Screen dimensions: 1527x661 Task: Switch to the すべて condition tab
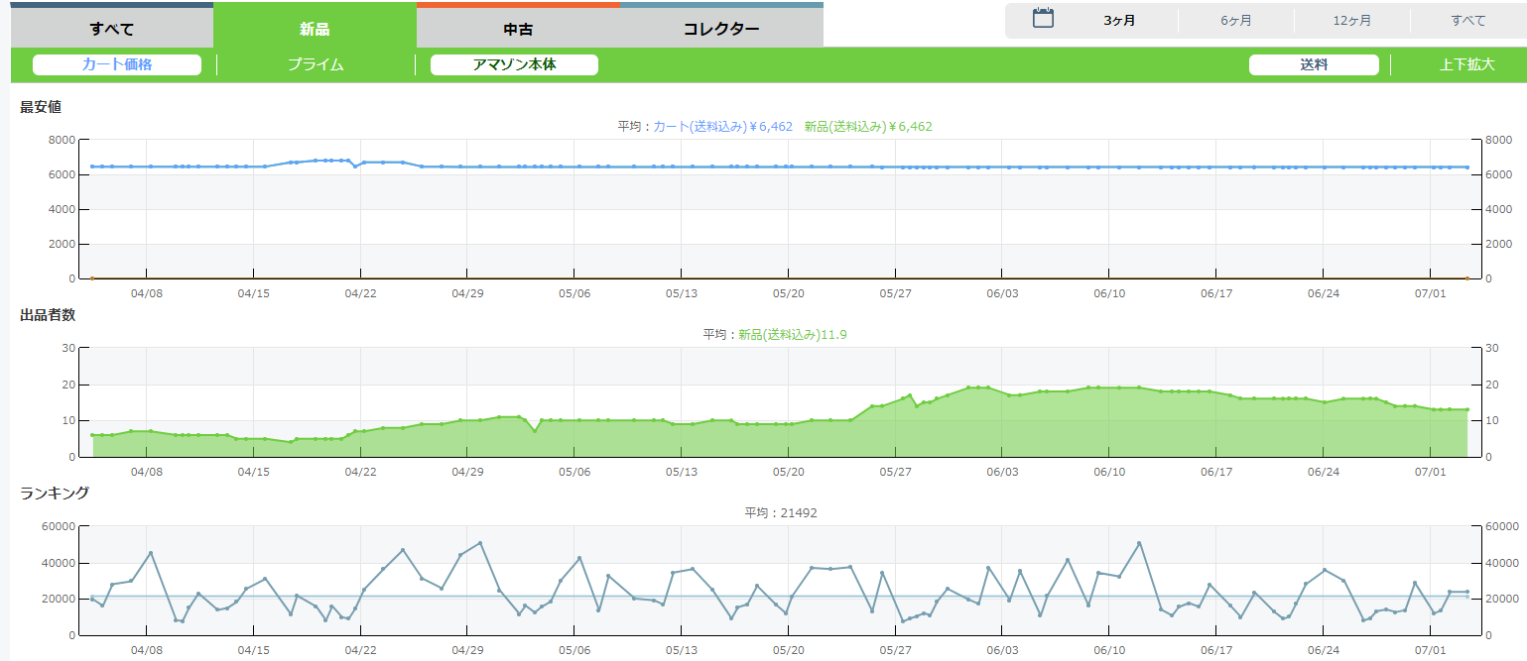[x=112, y=29]
